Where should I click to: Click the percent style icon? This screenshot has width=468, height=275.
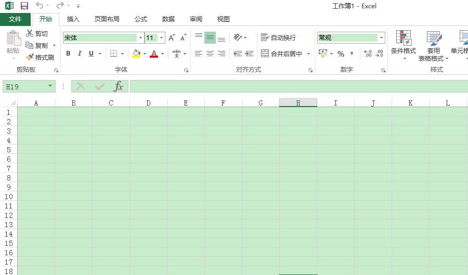[341, 54]
